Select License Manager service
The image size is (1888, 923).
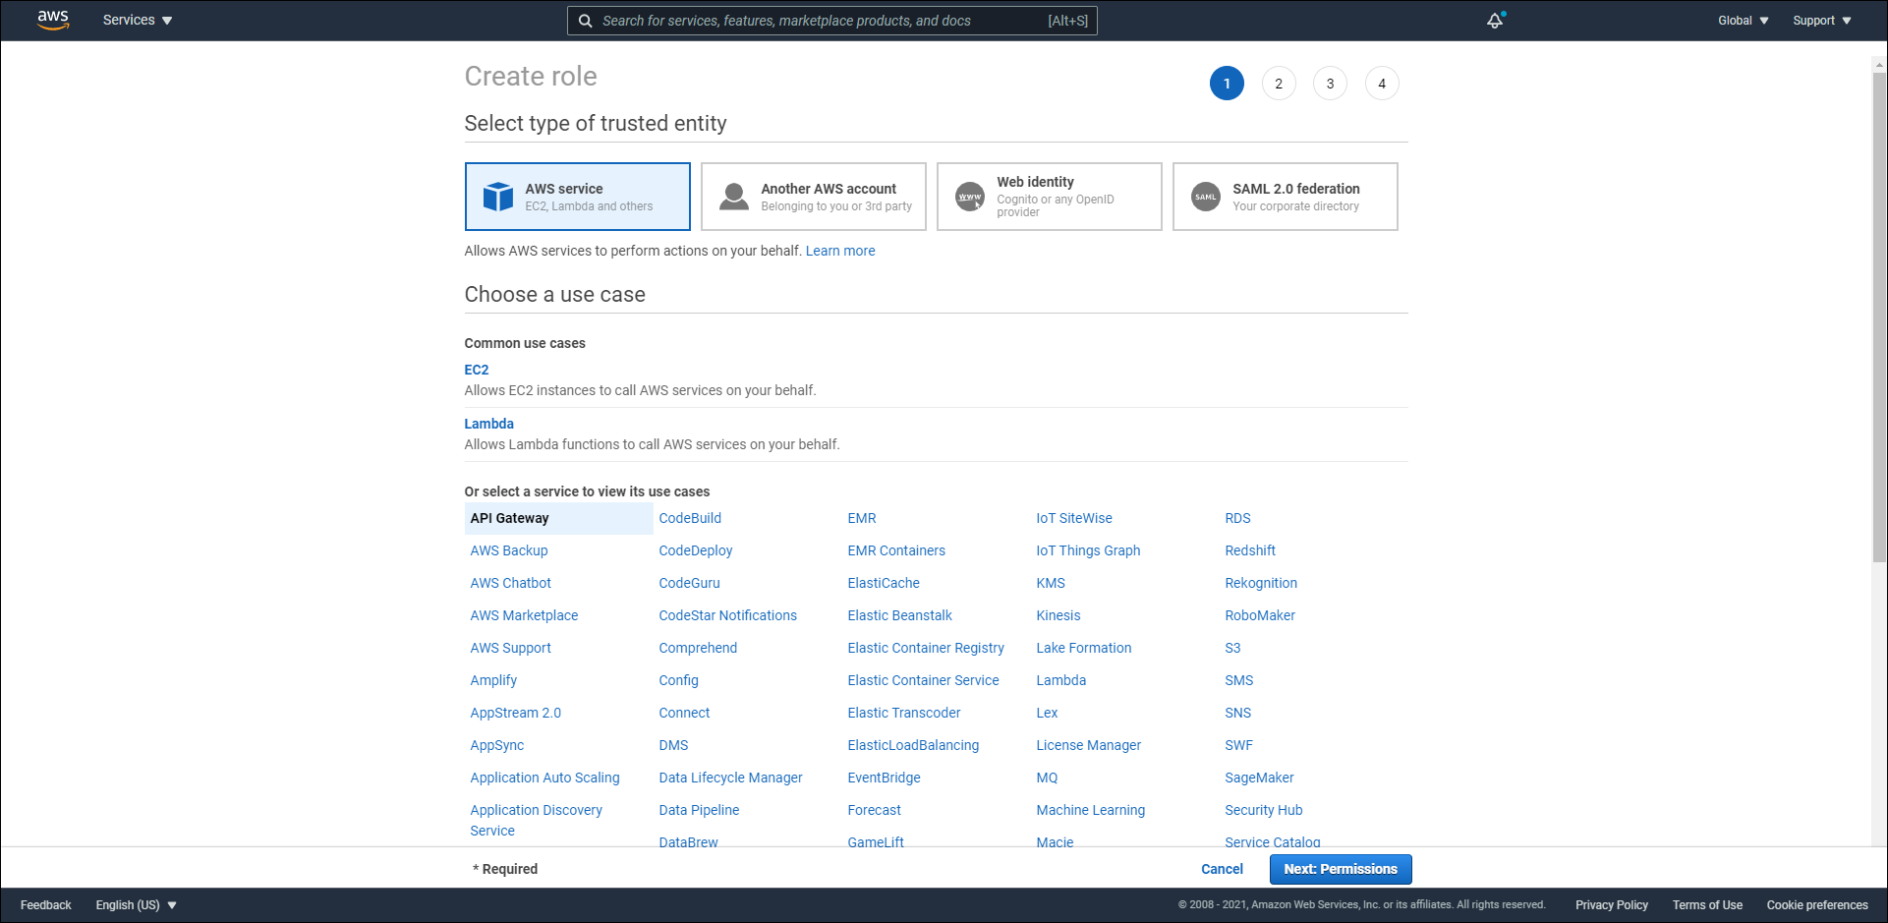tap(1089, 745)
